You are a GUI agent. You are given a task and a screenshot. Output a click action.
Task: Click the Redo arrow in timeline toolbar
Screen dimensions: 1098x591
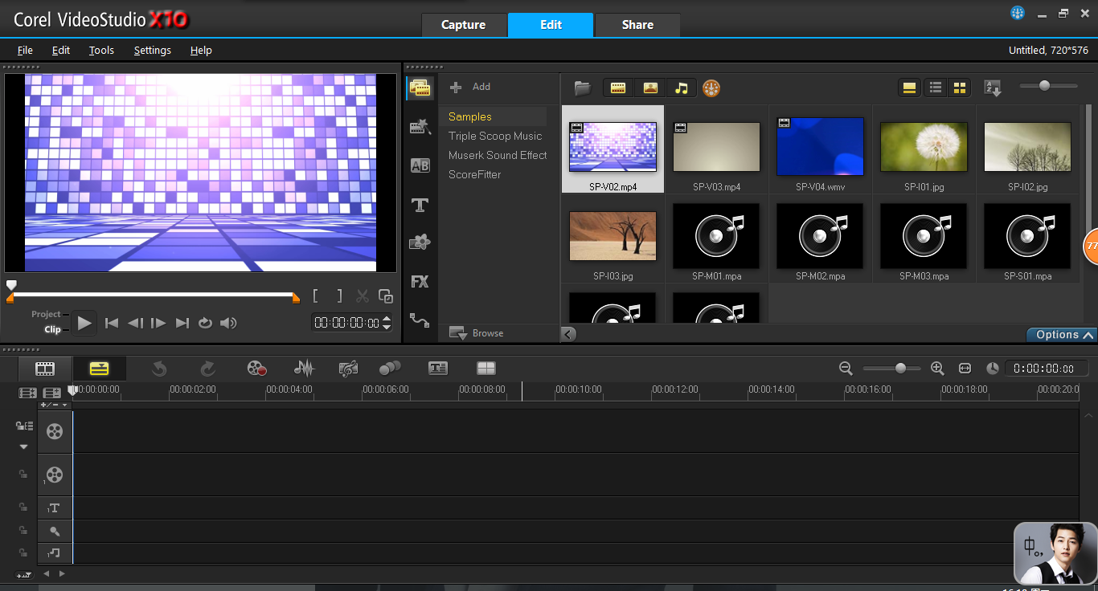[207, 369]
